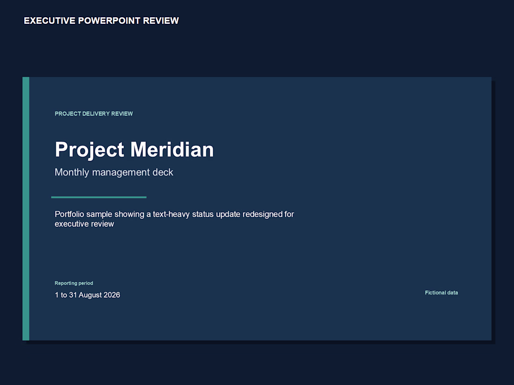The height and width of the screenshot is (385, 514).
Task: Click the '1 to 31 August 2026' date
Action: [87, 295]
